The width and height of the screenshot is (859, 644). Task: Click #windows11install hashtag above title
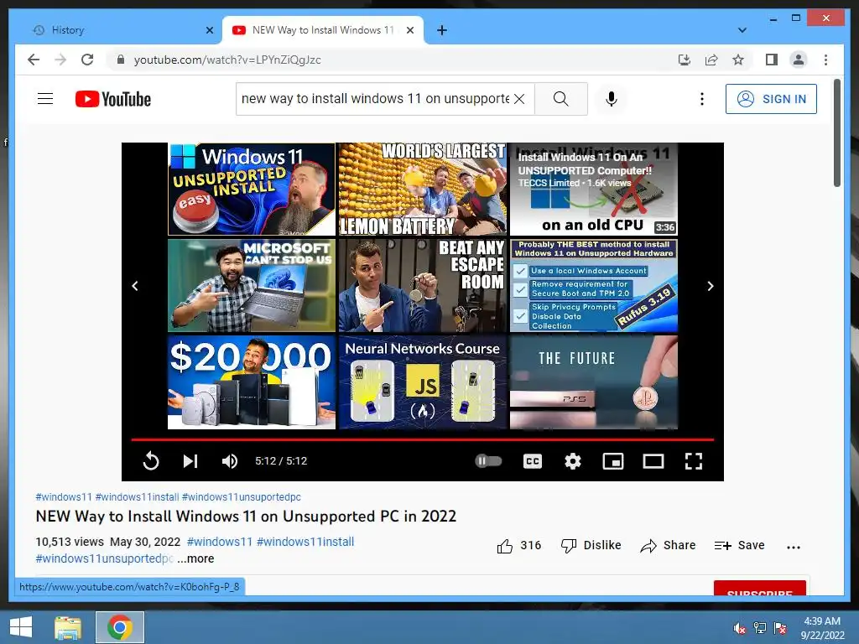137,496
